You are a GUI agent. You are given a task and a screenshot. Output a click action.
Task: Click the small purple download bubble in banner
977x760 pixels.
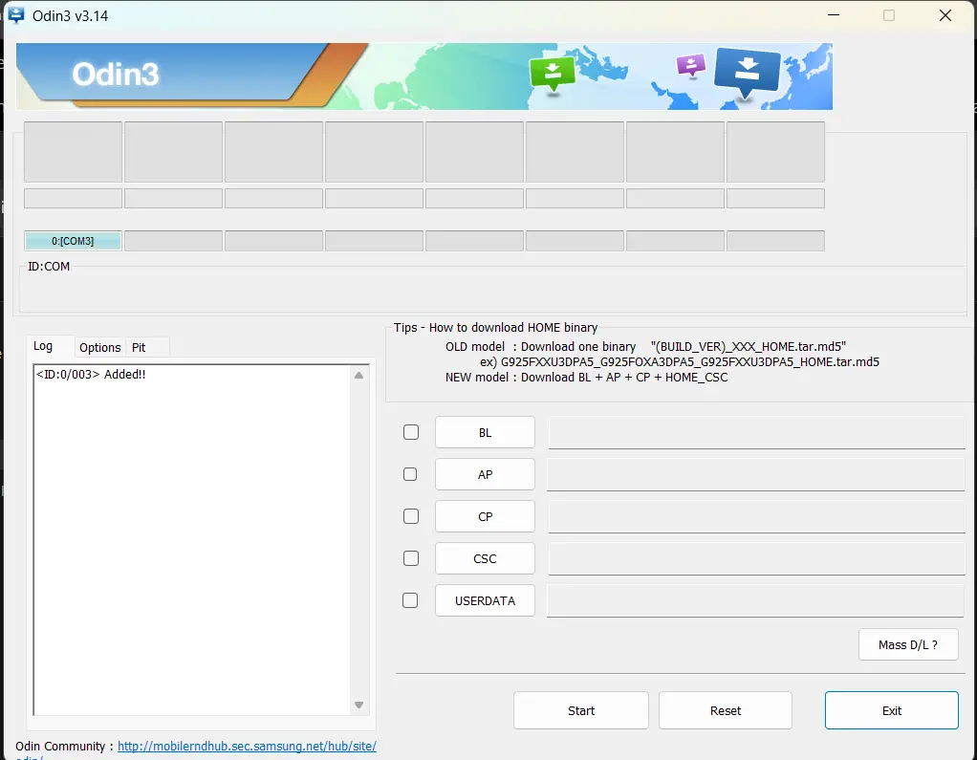(691, 64)
